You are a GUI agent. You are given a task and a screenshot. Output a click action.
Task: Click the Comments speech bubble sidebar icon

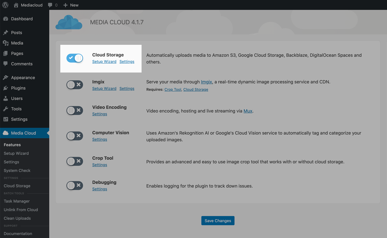pos(6,64)
